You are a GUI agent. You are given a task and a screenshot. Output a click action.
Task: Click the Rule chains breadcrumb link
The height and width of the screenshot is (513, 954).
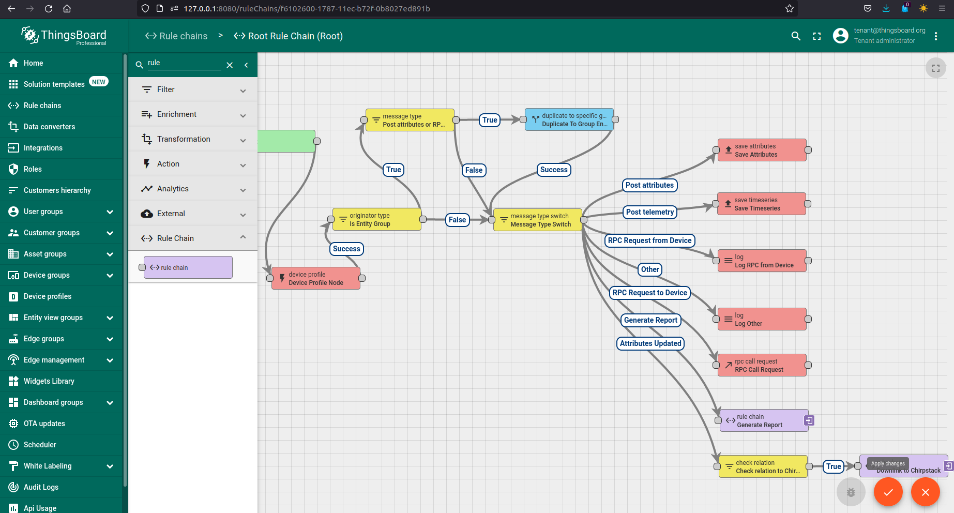tap(176, 36)
